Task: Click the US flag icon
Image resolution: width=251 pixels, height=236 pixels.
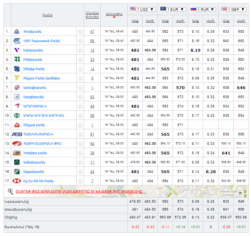Action: pyautogui.click(x=133, y=9)
